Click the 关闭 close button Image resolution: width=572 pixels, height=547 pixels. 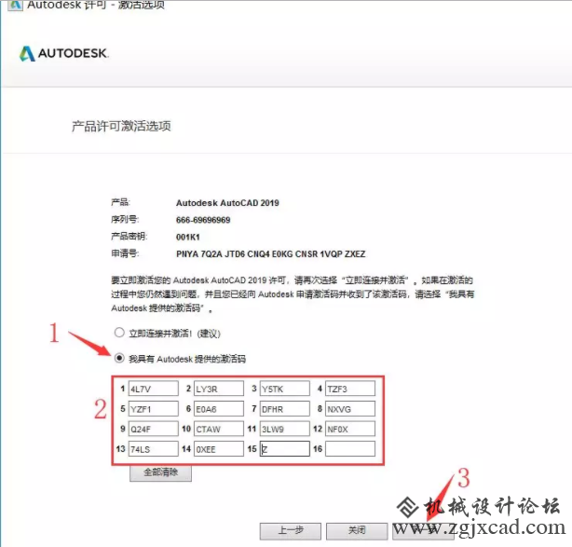coord(357,530)
